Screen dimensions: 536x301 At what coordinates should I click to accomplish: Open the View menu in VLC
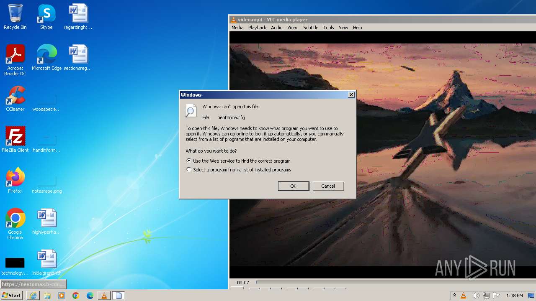pos(343,28)
